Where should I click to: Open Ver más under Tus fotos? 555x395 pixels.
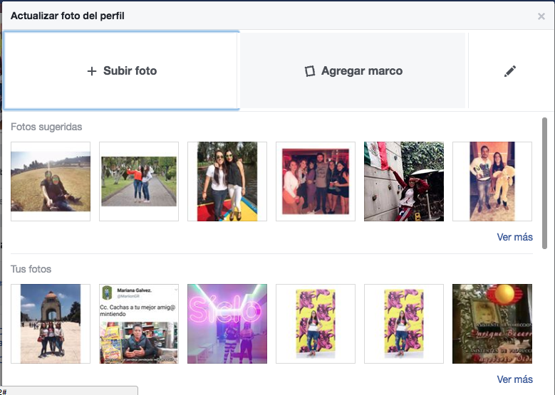point(514,379)
